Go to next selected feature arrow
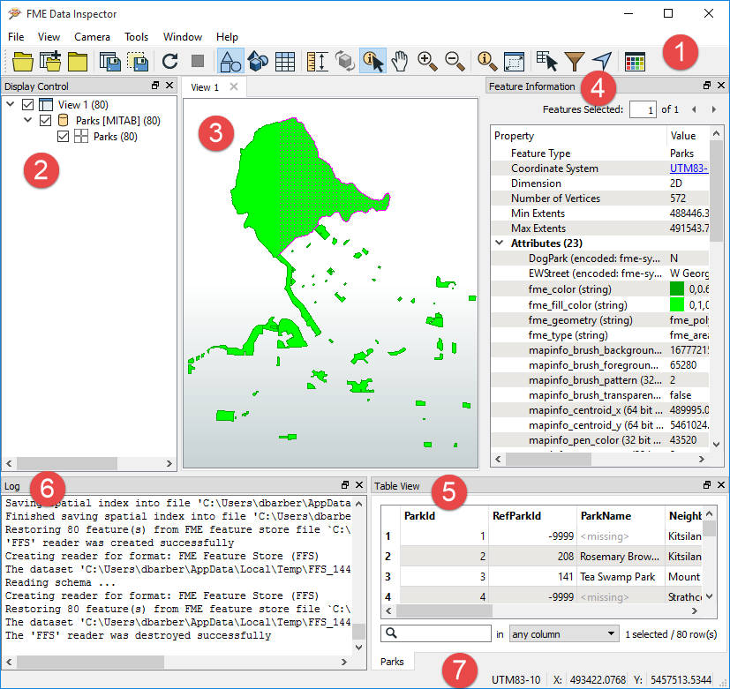Image resolution: width=730 pixels, height=689 pixels. (x=714, y=109)
